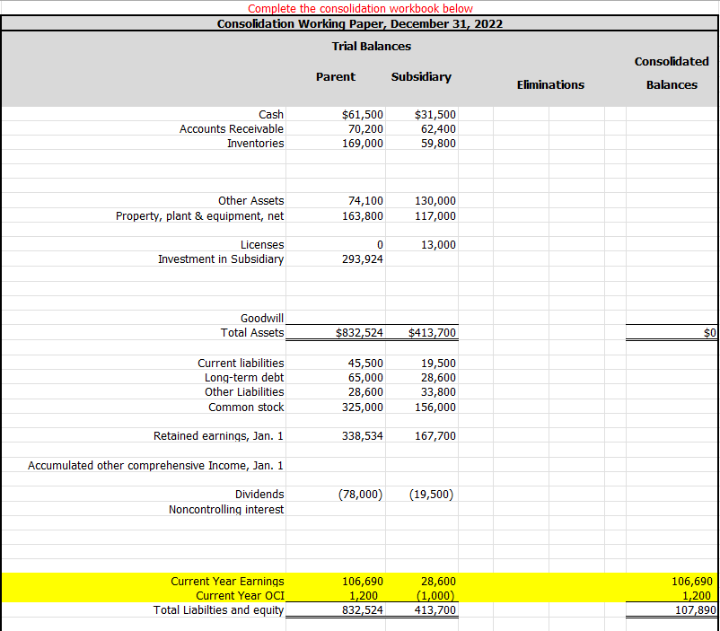Click the Dividends row label
The image size is (720, 631).
[259, 495]
